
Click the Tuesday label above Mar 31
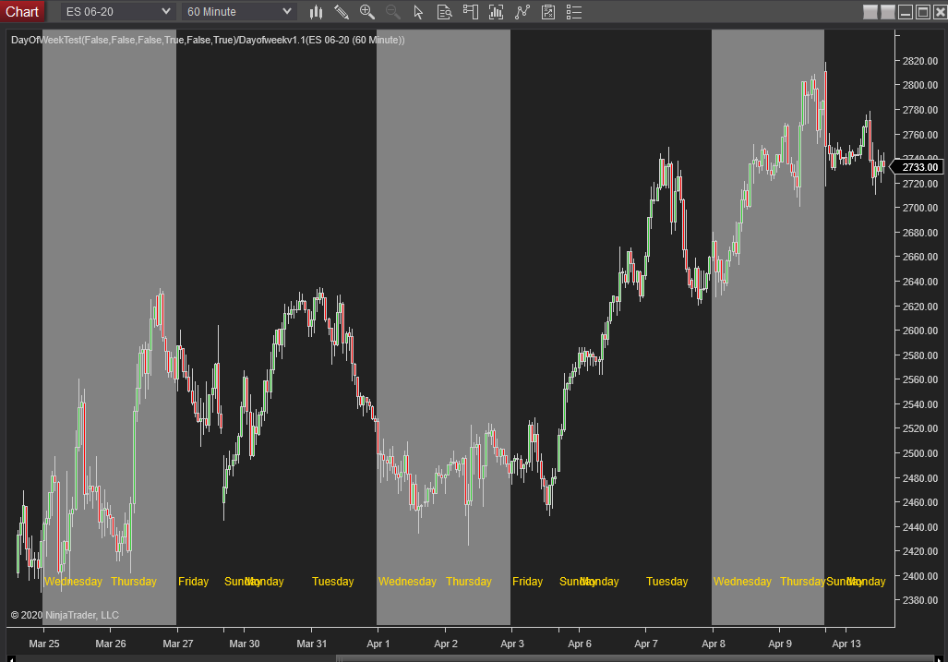(332, 582)
